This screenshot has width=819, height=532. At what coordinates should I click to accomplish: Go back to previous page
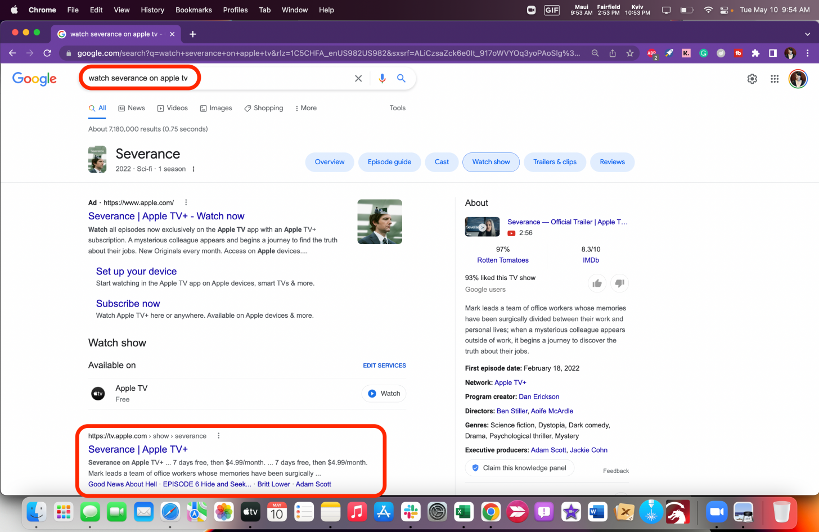(12, 53)
